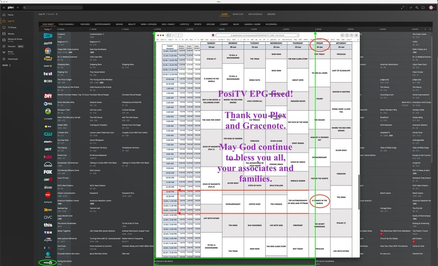This screenshot has height=266, width=438.
Task: Open the Movies library icon
Action: click(4, 34)
